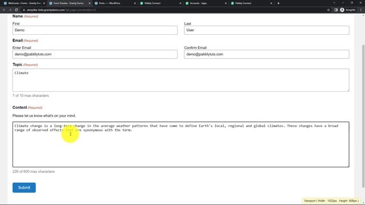Go back to previous page

[x=4, y=10]
